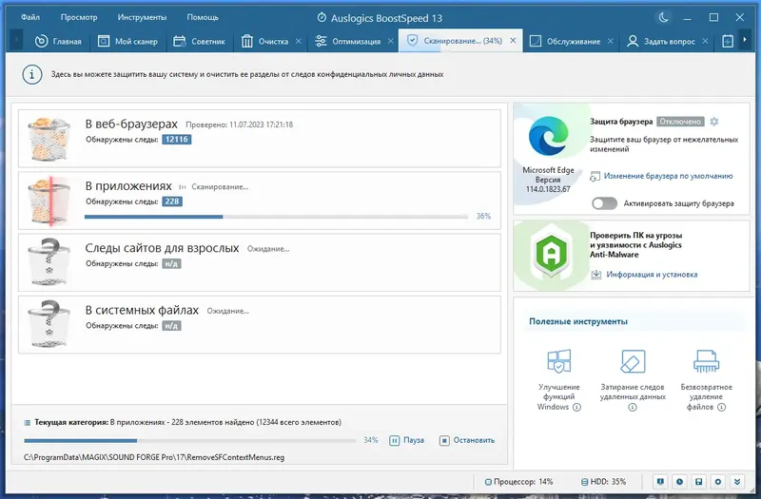
Task: Close the Обслуживание tab
Action: (611, 41)
